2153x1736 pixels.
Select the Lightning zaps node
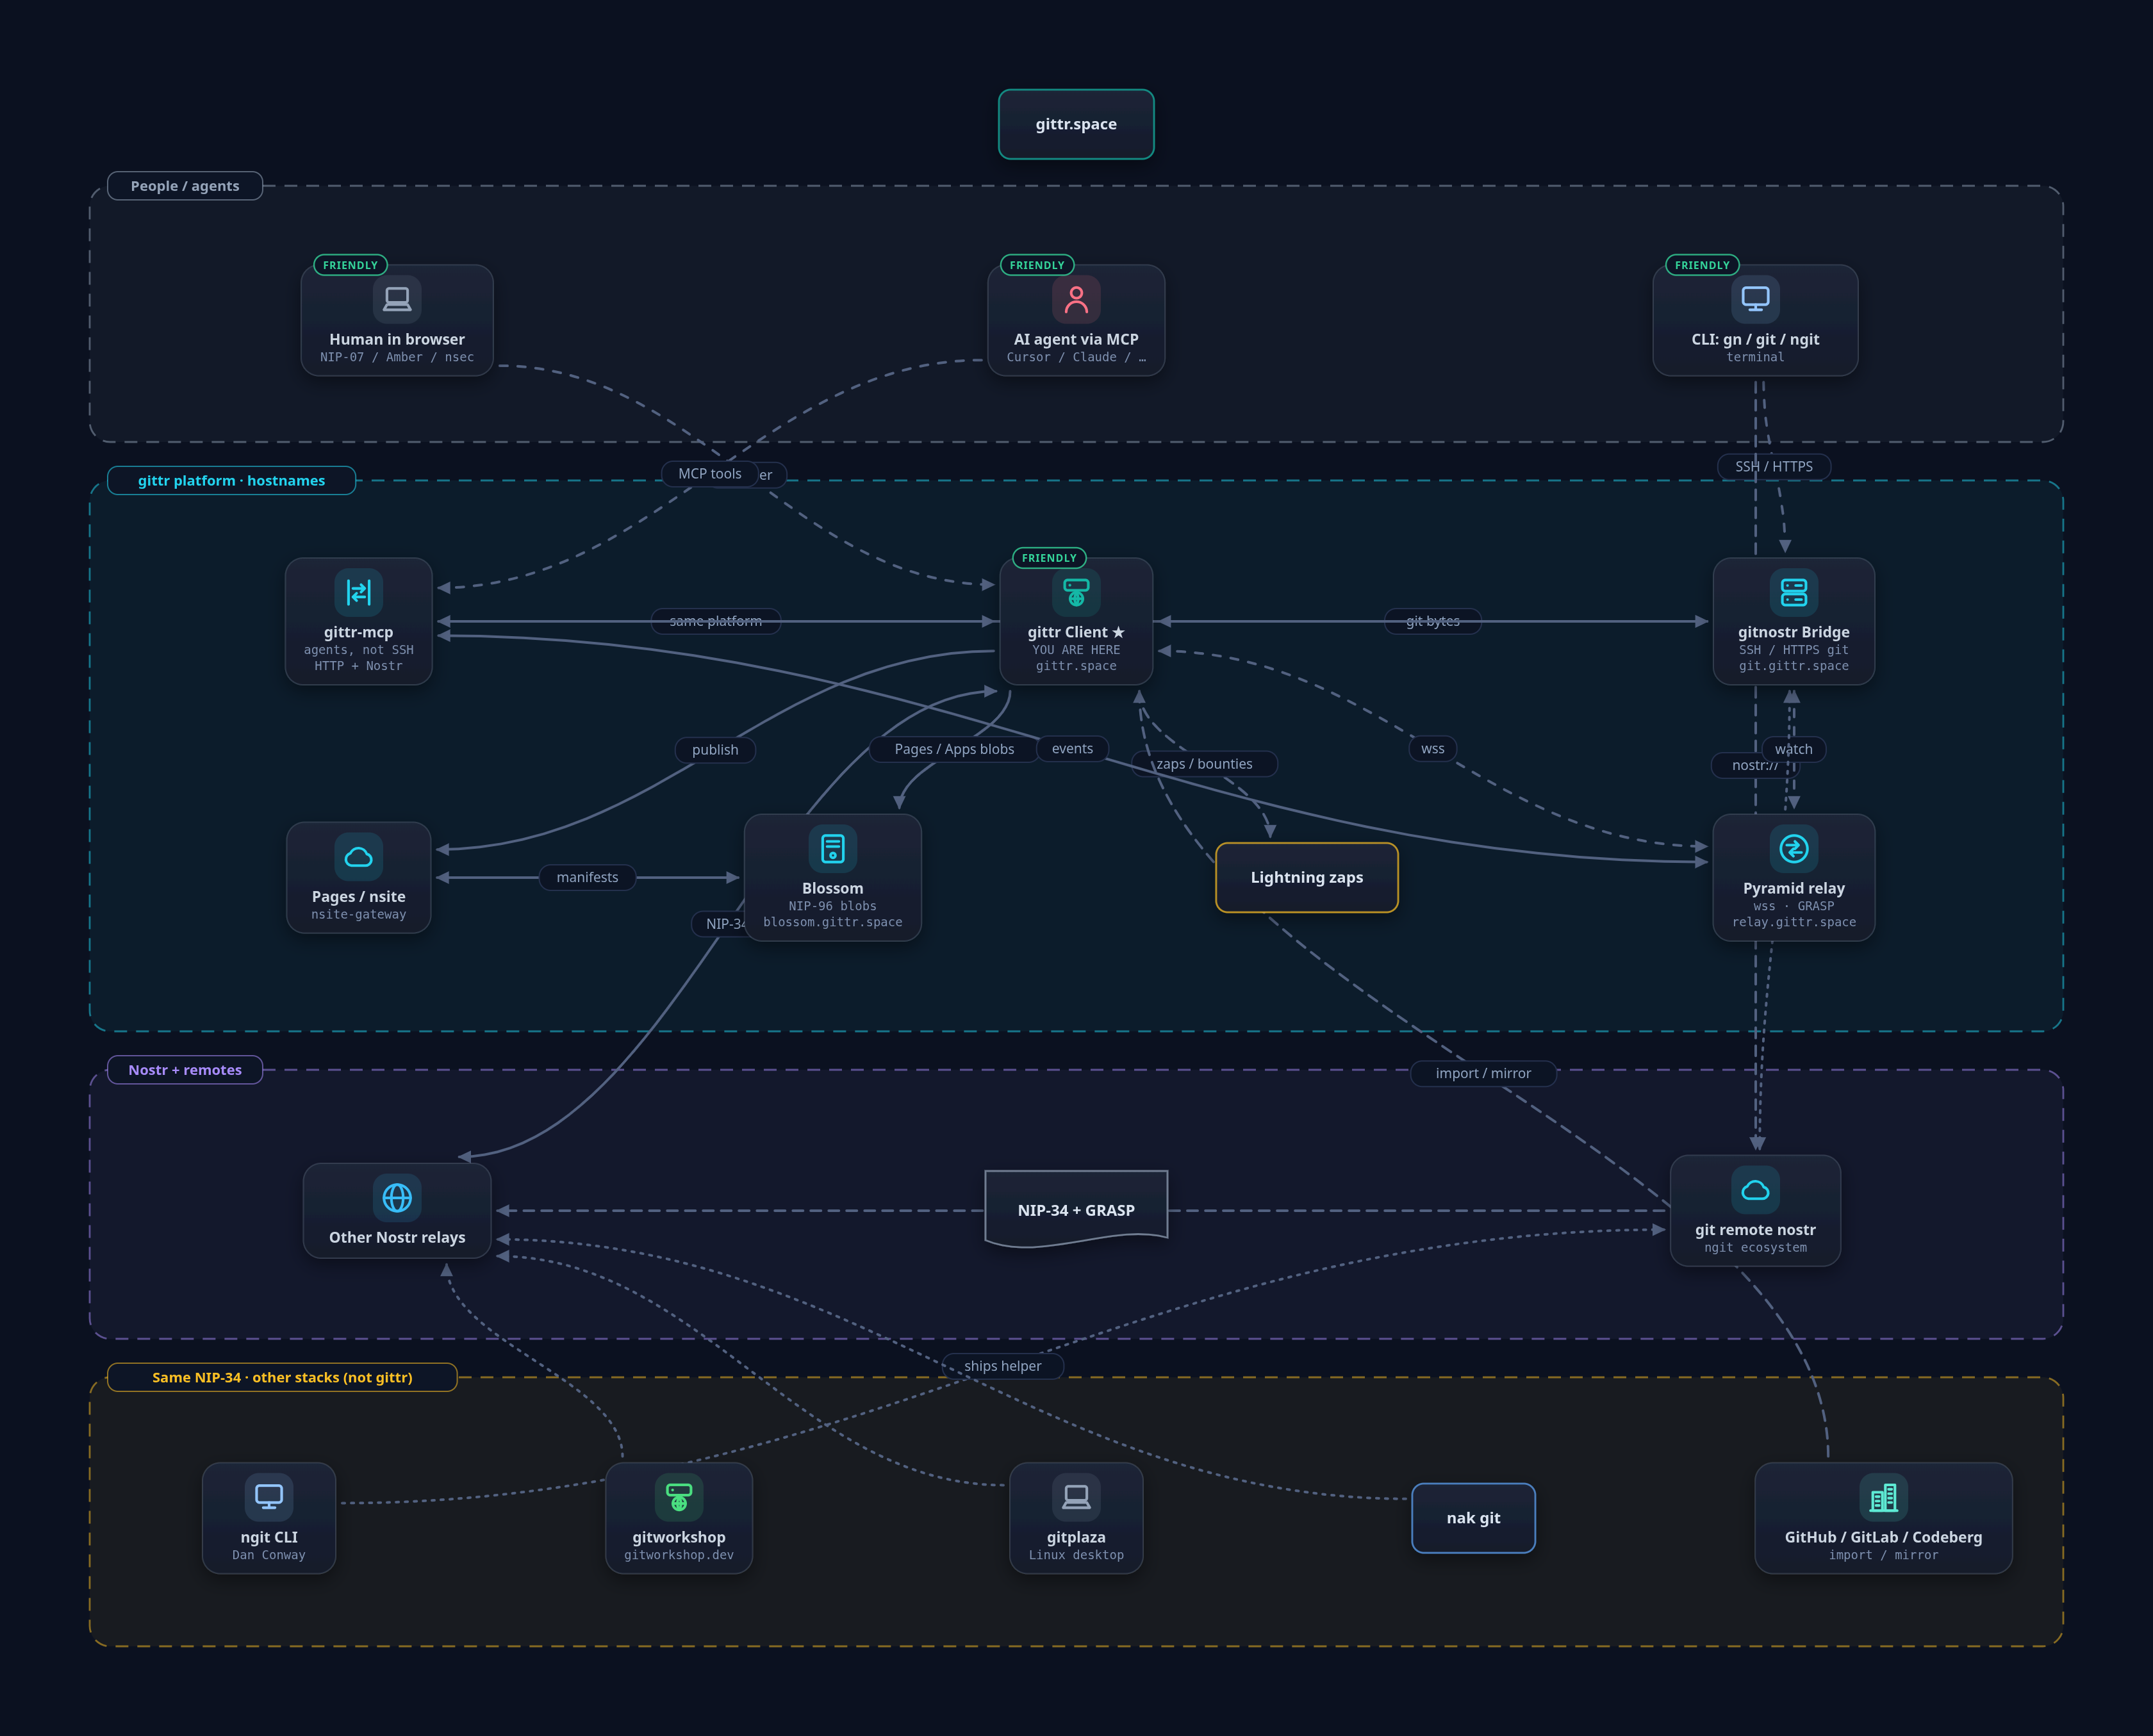click(x=1306, y=877)
